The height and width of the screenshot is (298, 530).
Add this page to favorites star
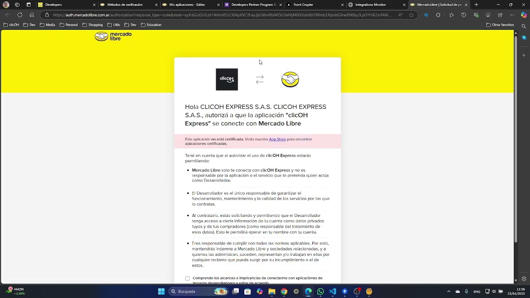(x=411, y=15)
